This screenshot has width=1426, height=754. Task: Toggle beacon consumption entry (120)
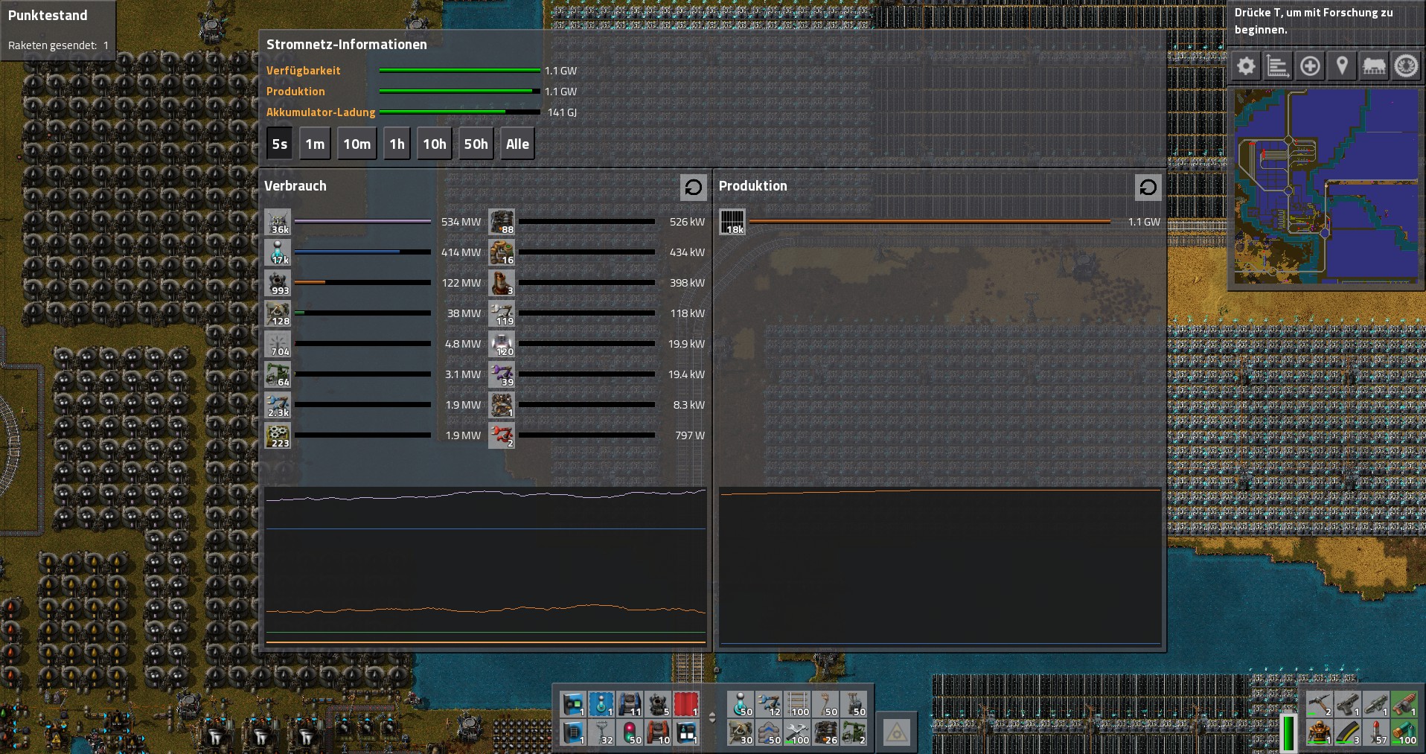502,344
